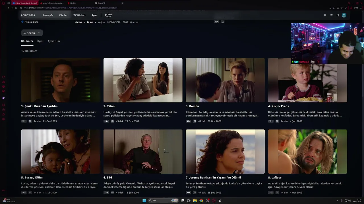Play the Jeremy Bentham episode thumbnail
The width and height of the screenshot is (364, 204).
pos(225,152)
